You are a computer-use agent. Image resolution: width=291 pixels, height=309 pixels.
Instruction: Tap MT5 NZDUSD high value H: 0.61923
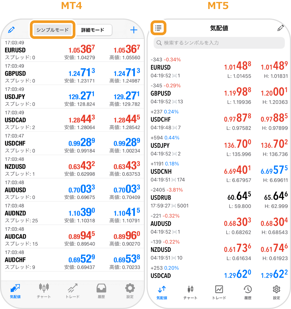[x=275, y=258]
